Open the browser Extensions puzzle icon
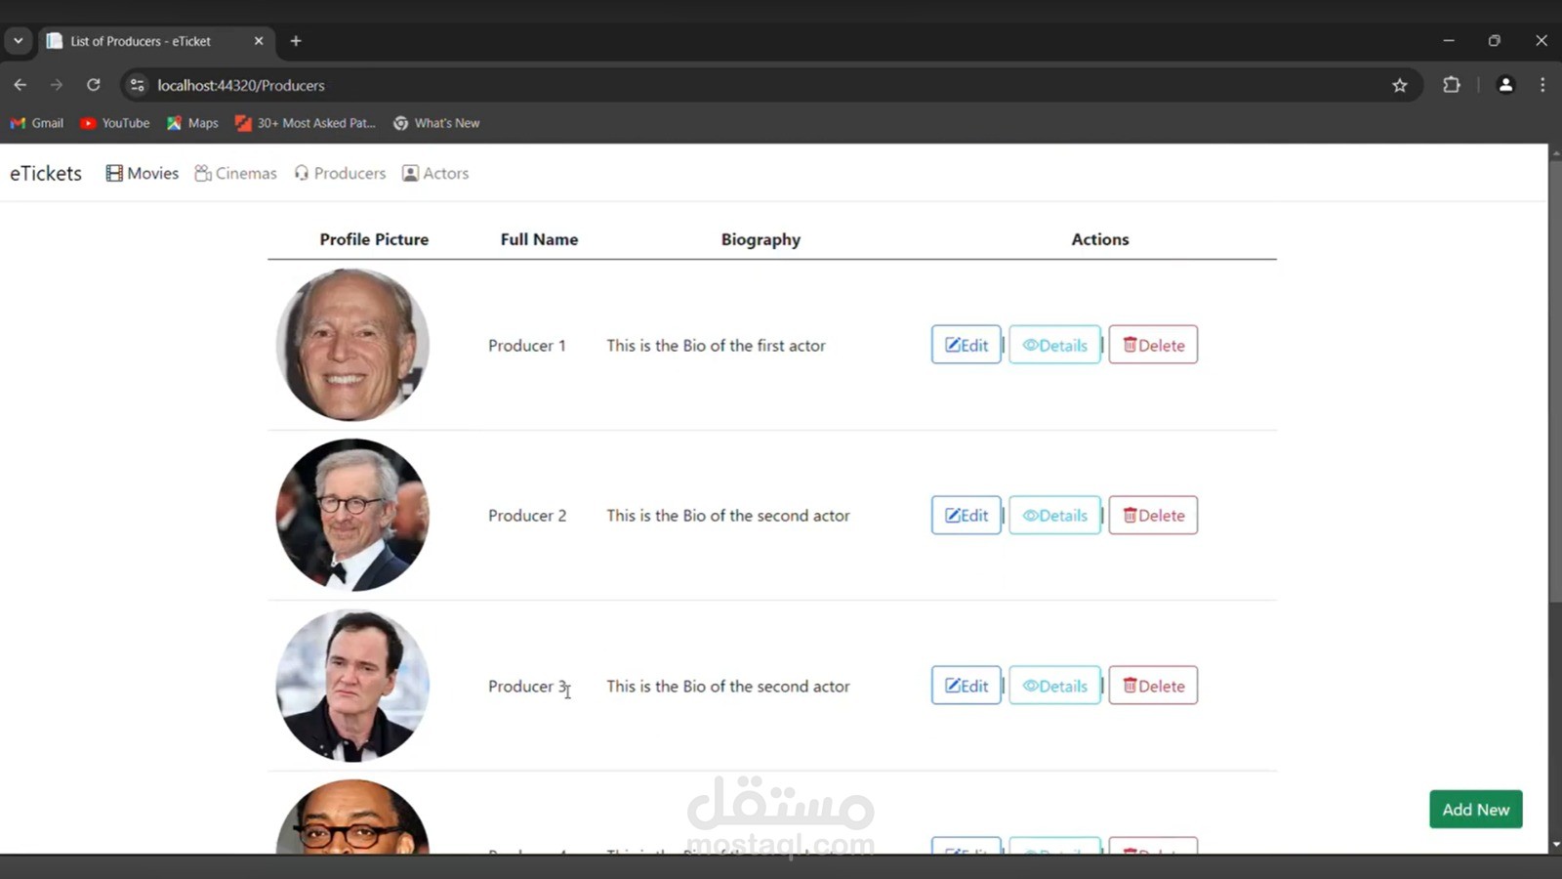 tap(1452, 85)
